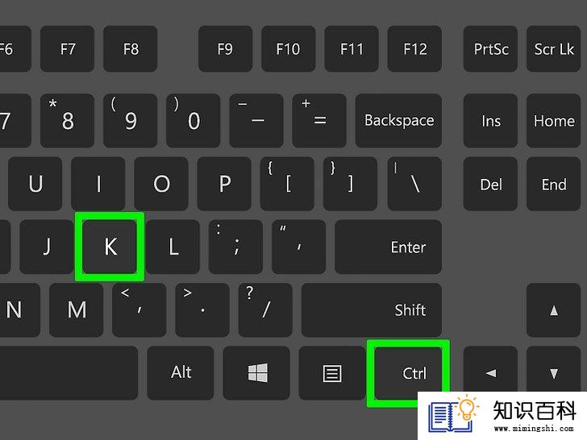Click the book and lightbulb logo
Screen dimensions: 587x440
(453, 414)
